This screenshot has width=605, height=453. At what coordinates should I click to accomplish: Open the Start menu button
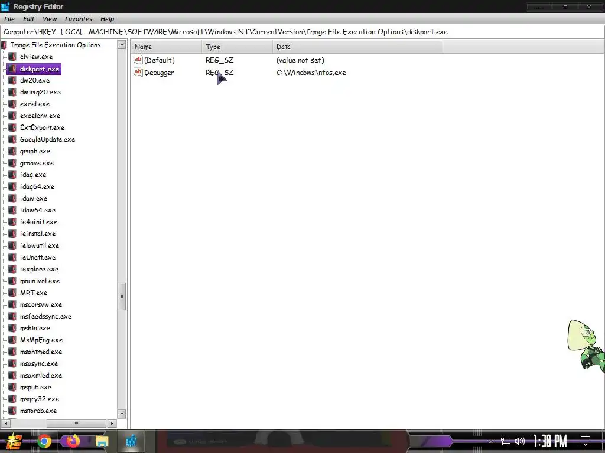pos(14,441)
